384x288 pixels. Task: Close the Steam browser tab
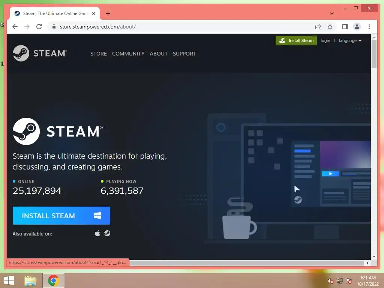click(93, 13)
